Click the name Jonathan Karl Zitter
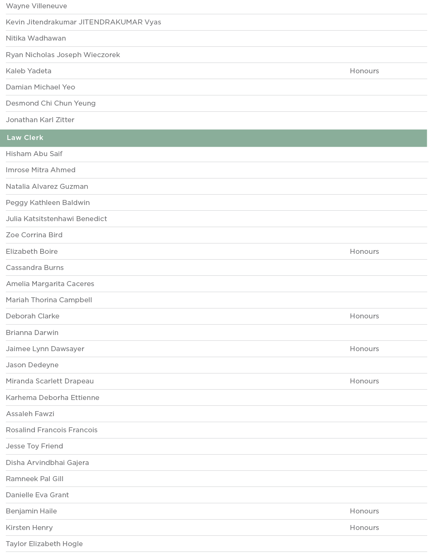Viewport: 430px width, 554px height. tap(40, 120)
